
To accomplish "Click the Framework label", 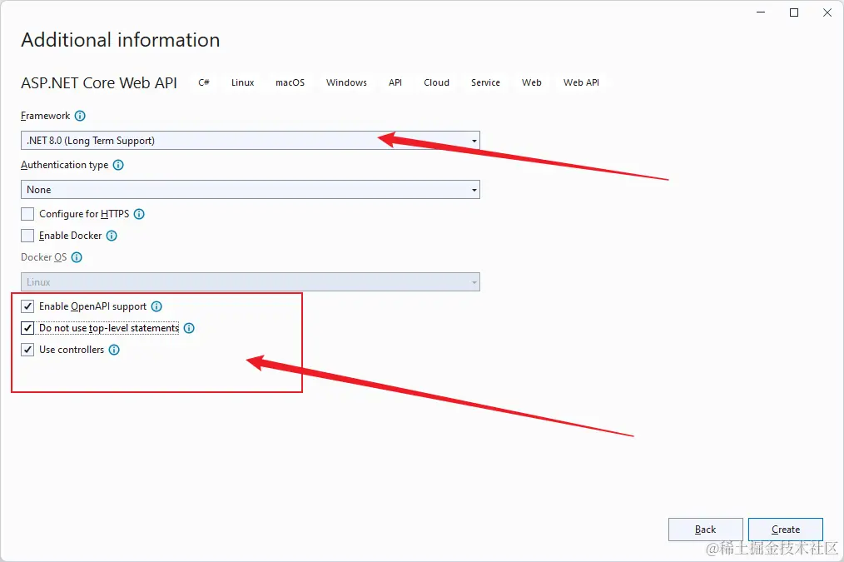I will click(45, 116).
